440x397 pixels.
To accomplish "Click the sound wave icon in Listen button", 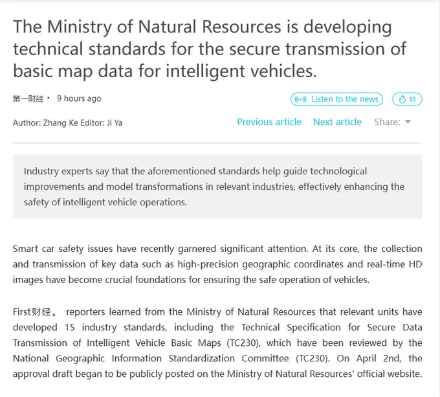I will pos(300,99).
